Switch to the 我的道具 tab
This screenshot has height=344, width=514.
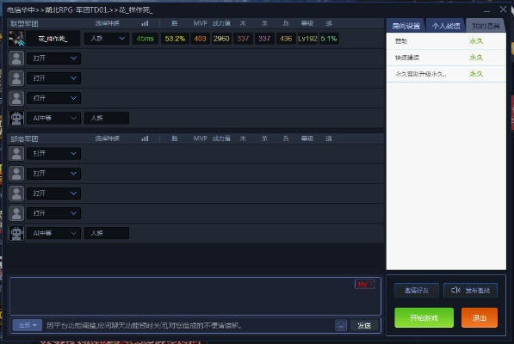pos(486,26)
